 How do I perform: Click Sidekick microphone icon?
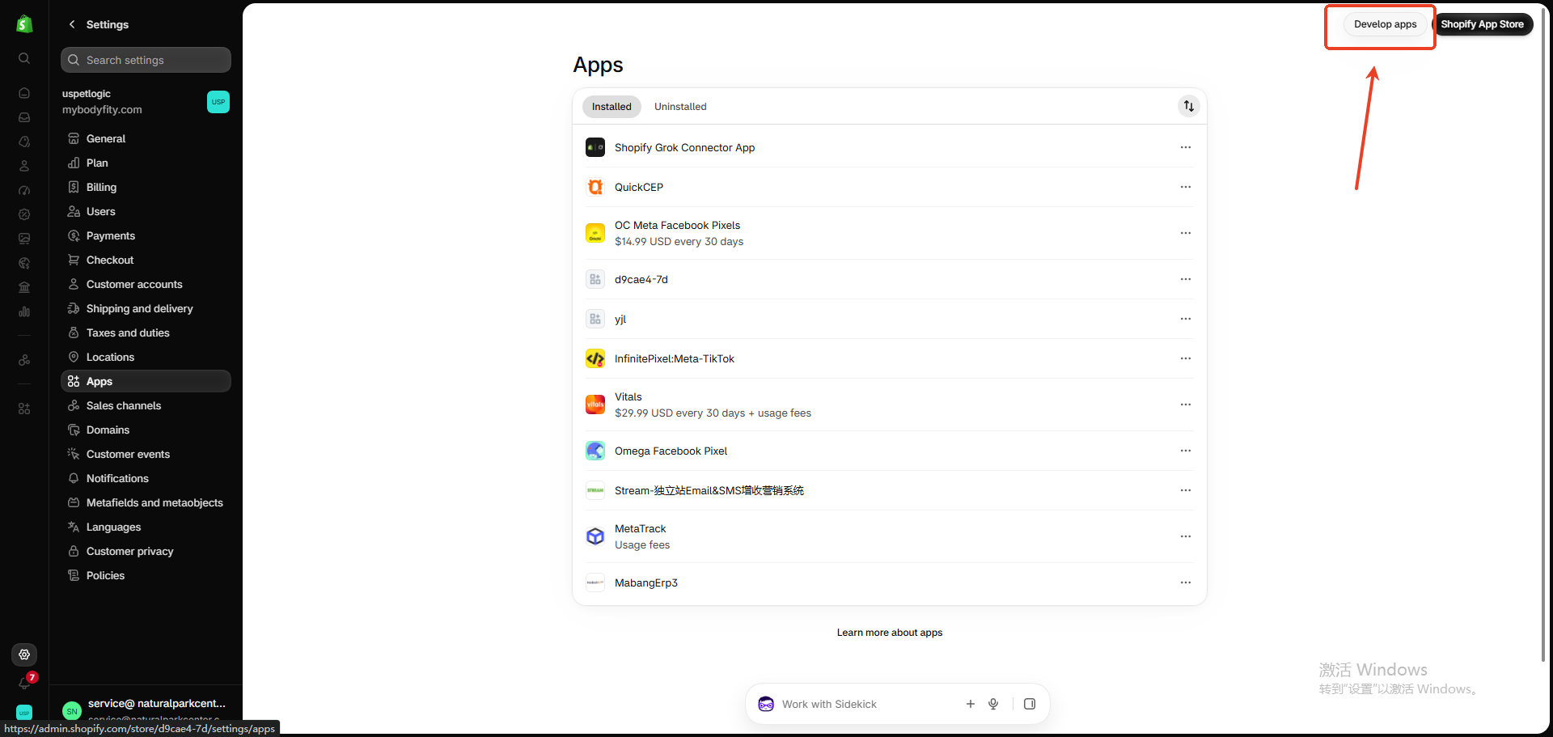[x=993, y=704]
